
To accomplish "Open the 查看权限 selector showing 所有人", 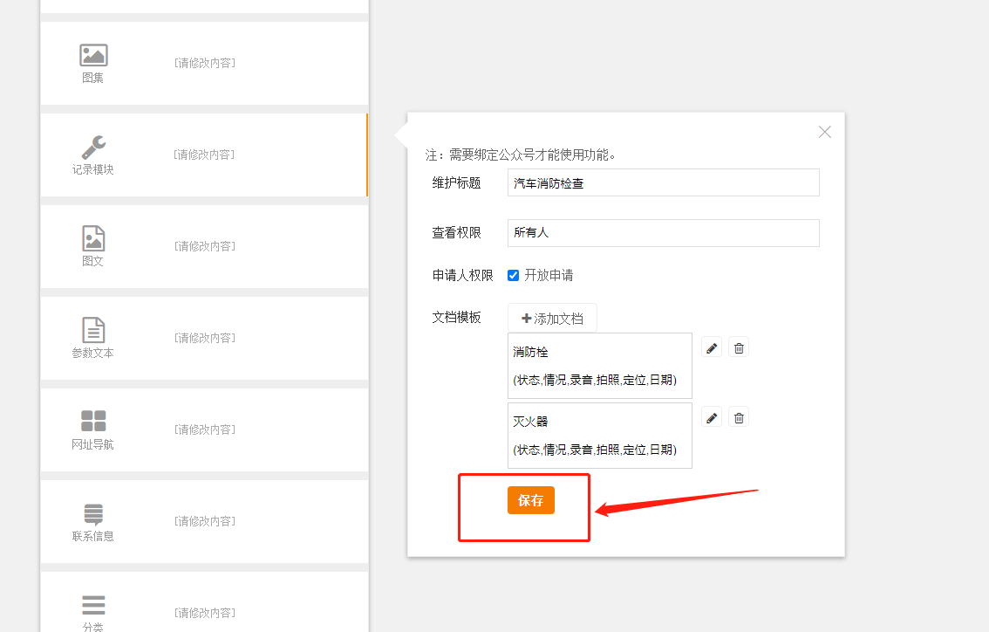I will (x=663, y=233).
